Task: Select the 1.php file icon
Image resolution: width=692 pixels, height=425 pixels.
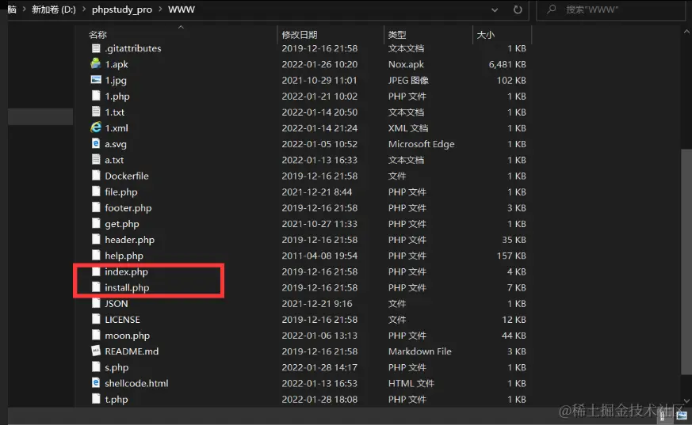Action: point(96,96)
